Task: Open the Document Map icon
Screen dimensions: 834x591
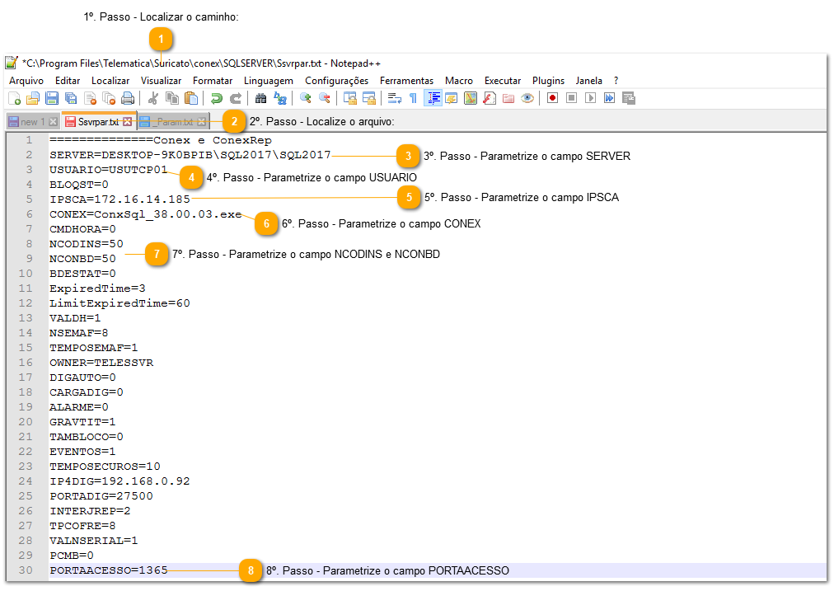Action: coord(471,98)
